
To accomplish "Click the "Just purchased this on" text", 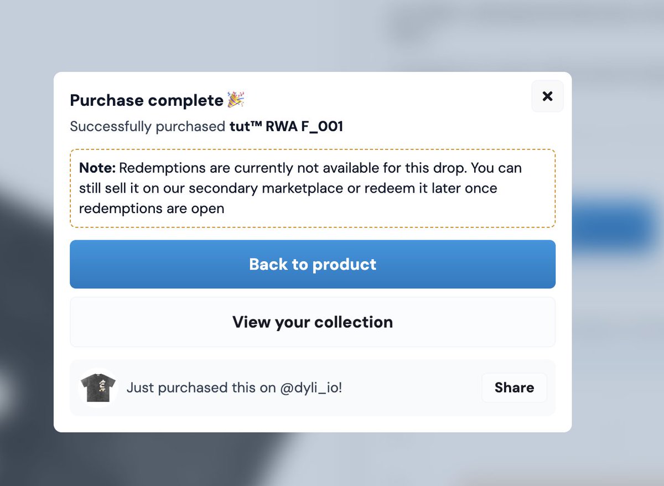I will click(x=201, y=387).
